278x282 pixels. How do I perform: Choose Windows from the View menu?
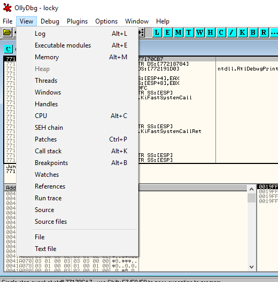[x=78, y=92]
